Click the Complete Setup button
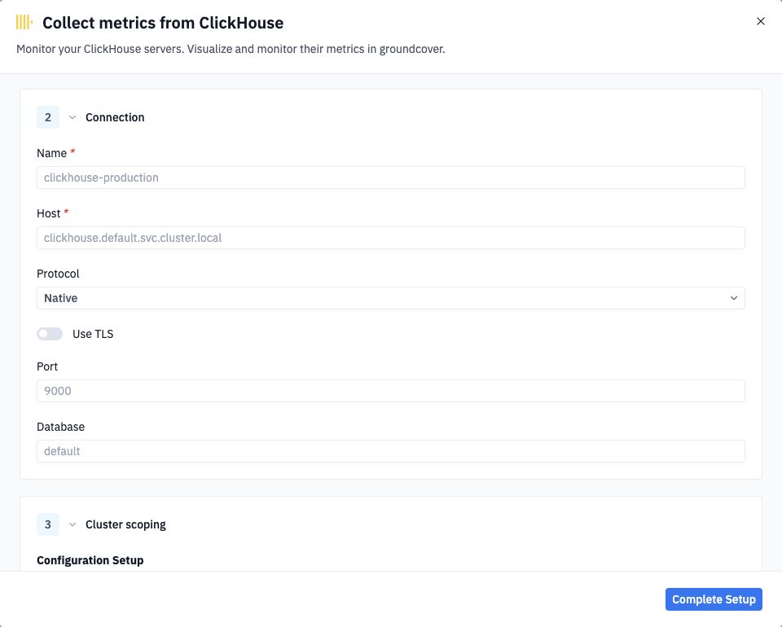 coord(714,599)
